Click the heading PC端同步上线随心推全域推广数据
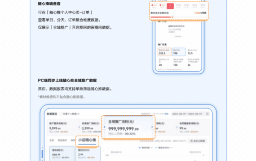 (67, 80)
